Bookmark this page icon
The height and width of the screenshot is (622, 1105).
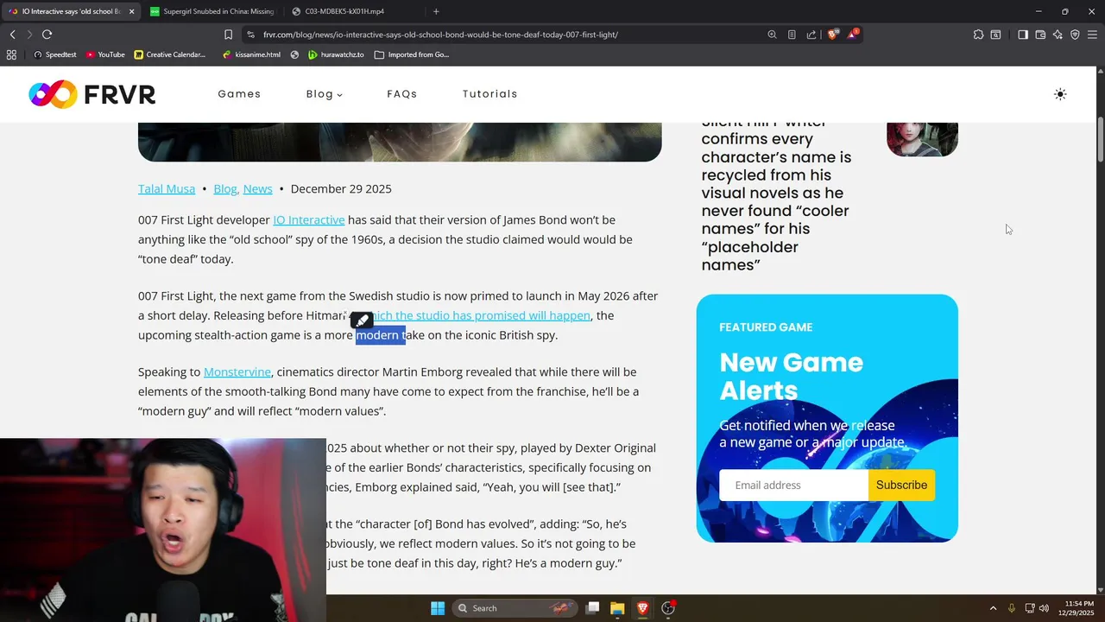(x=228, y=35)
